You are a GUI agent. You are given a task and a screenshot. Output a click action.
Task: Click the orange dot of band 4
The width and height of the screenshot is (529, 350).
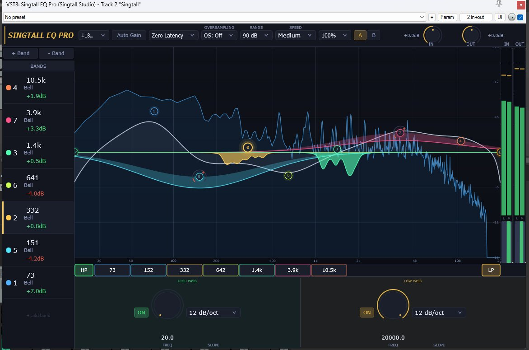point(9,88)
